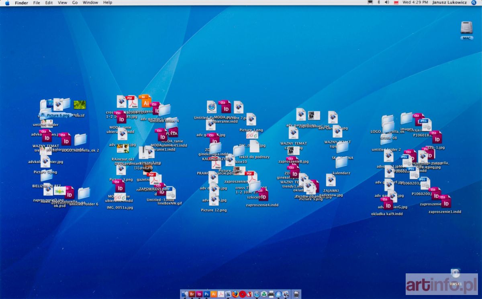The width and height of the screenshot is (482, 299).
Task: Launch Adobe Illustrator in the dock
Action: coord(214,294)
